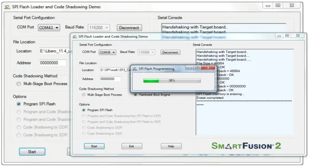Open the COM43 port dropdown in back window
The image size is (310, 166).
pyautogui.click(x=49, y=28)
